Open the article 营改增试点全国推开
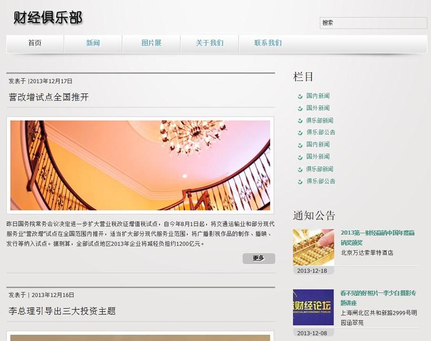Viewport: 431px width, 341px height. point(49,97)
